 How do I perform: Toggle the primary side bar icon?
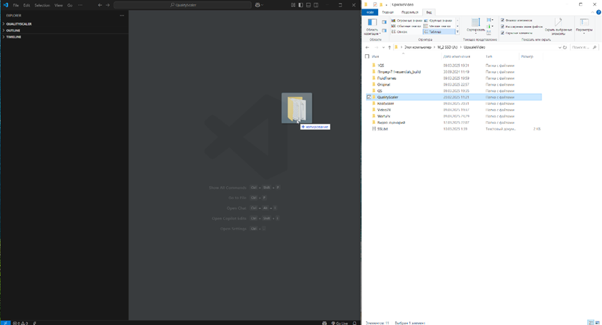pyautogui.click(x=300, y=5)
